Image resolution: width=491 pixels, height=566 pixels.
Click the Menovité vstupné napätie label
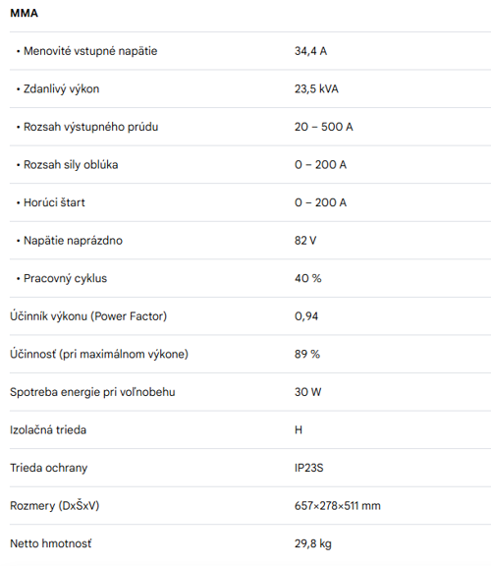coord(90,51)
